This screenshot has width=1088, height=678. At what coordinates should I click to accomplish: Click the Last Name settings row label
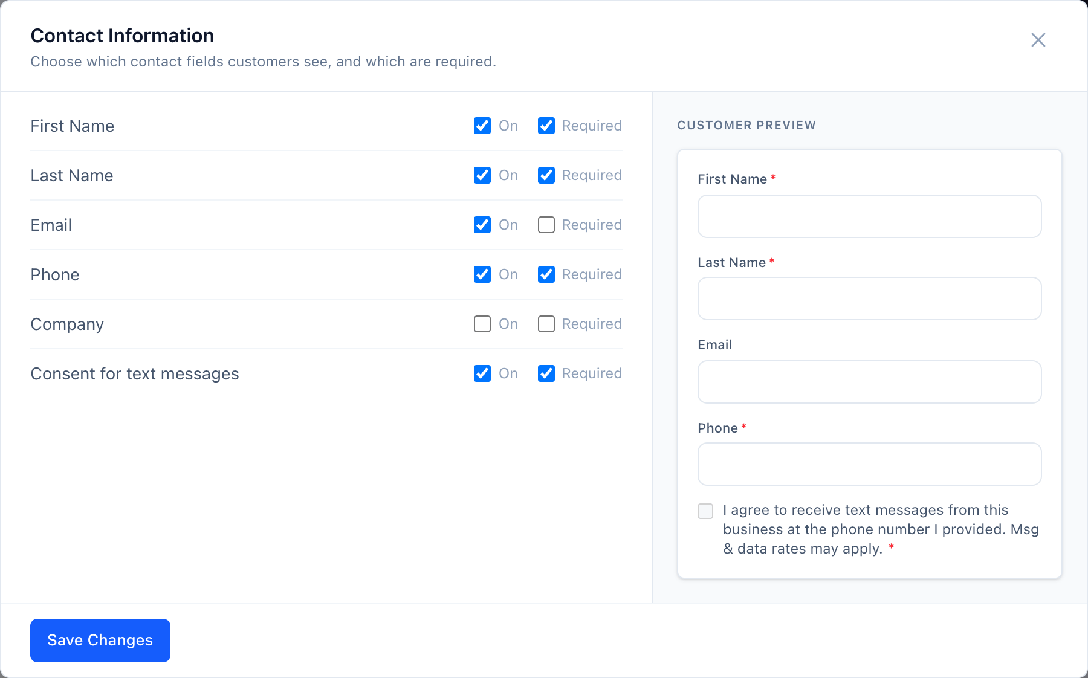coord(72,176)
